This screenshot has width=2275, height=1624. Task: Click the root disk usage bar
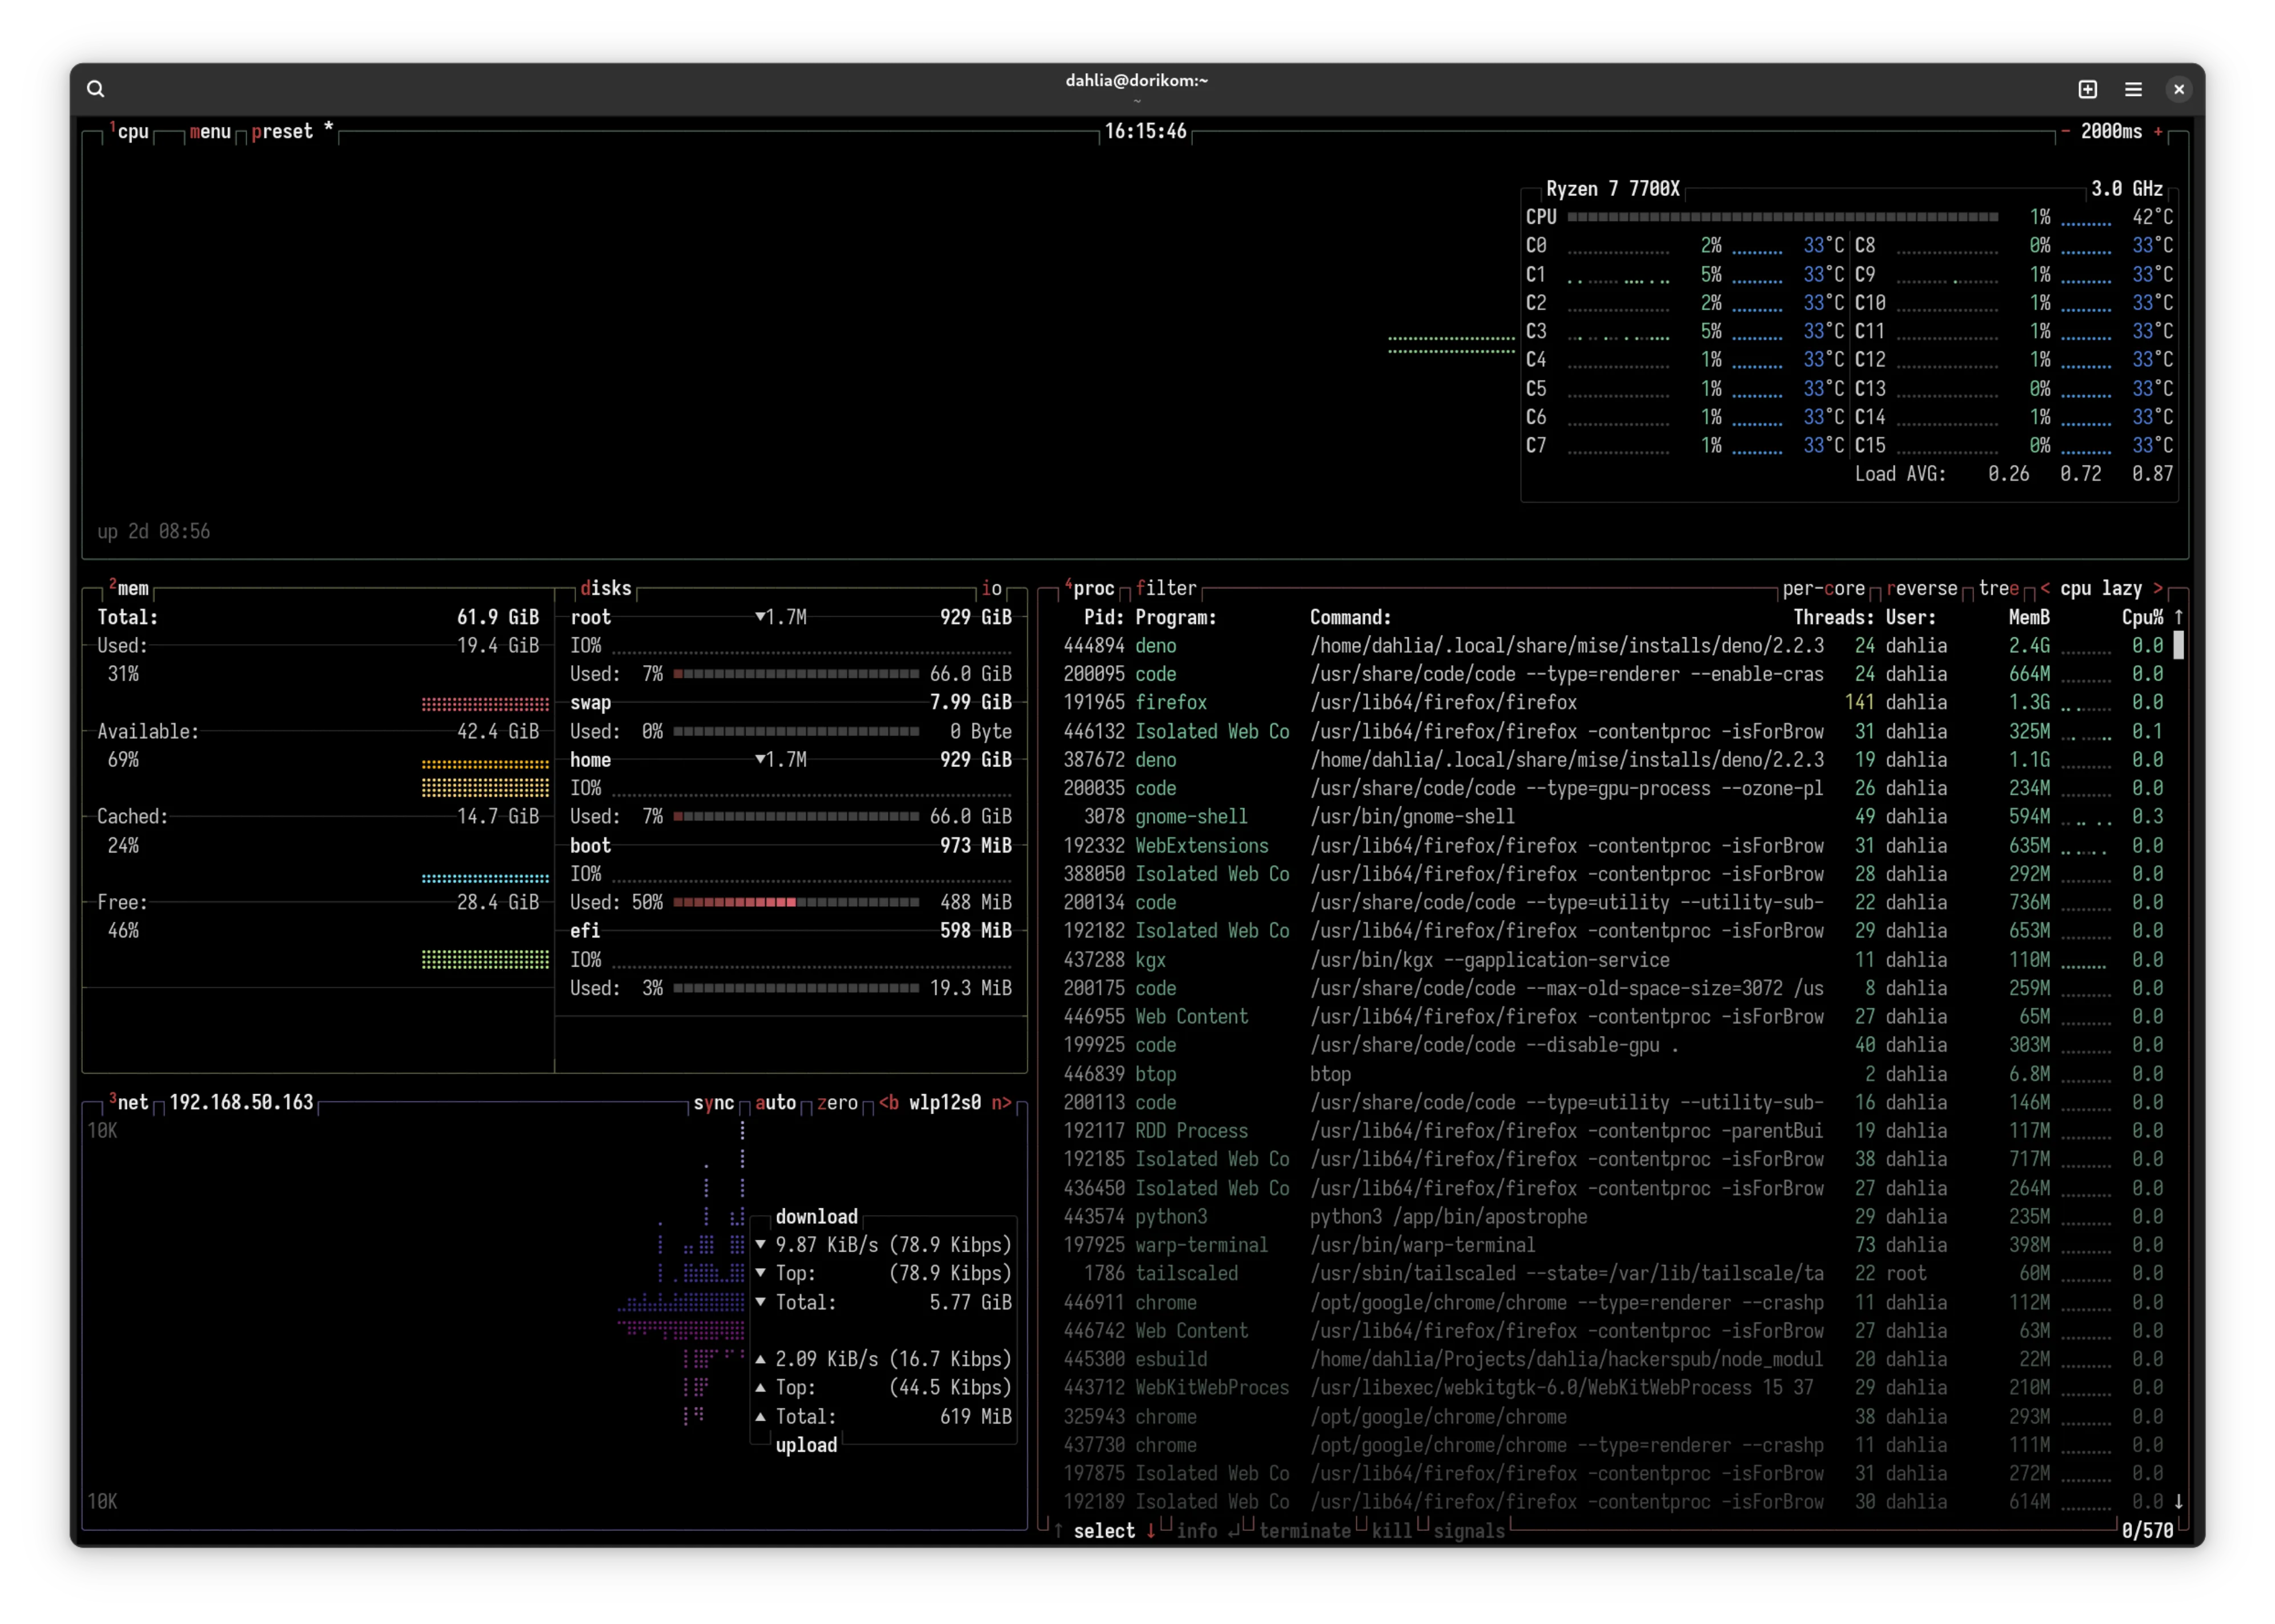pos(796,674)
